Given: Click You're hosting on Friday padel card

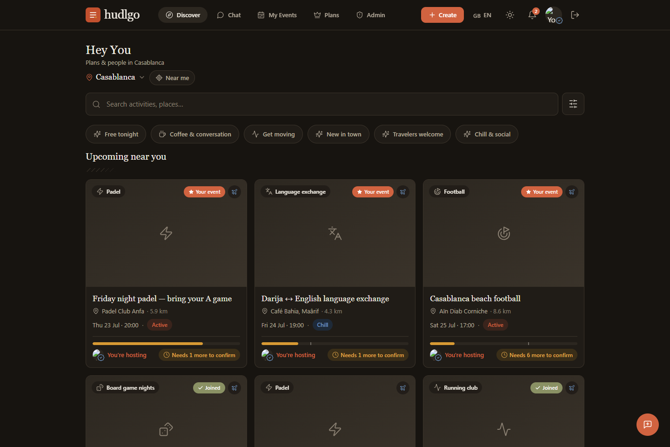Looking at the screenshot, I should [127, 355].
